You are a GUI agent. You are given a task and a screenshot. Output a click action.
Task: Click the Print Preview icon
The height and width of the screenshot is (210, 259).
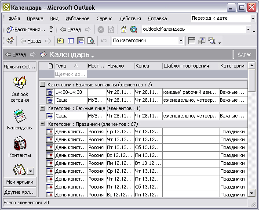pyautogui.click(x=91, y=41)
